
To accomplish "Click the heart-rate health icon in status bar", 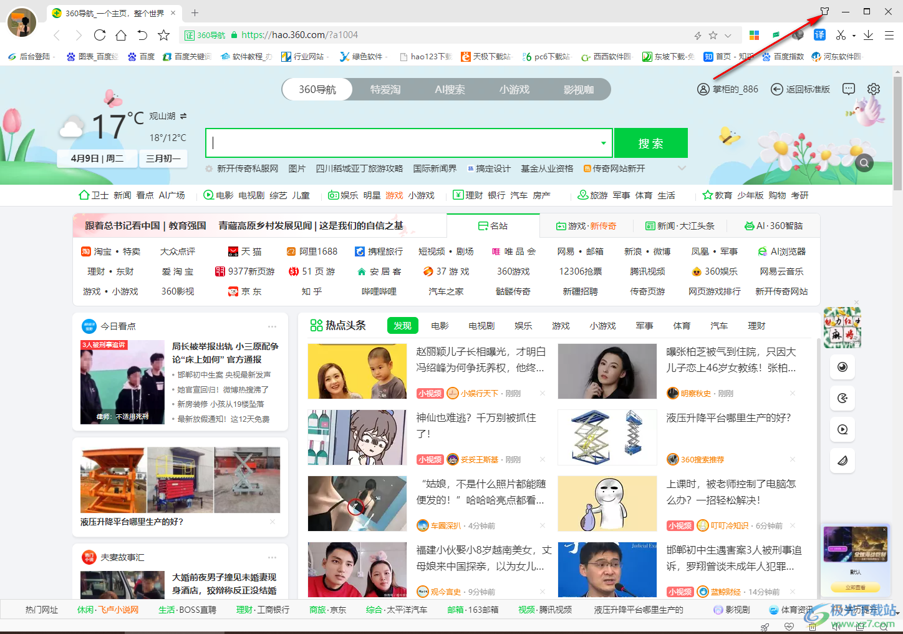I will [x=789, y=627].
